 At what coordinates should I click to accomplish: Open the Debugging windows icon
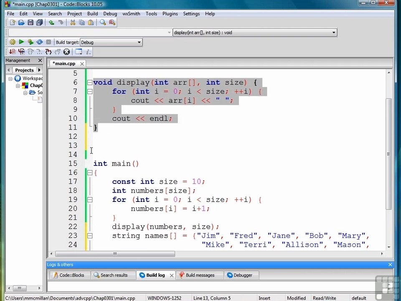click(x=79, y=52)
